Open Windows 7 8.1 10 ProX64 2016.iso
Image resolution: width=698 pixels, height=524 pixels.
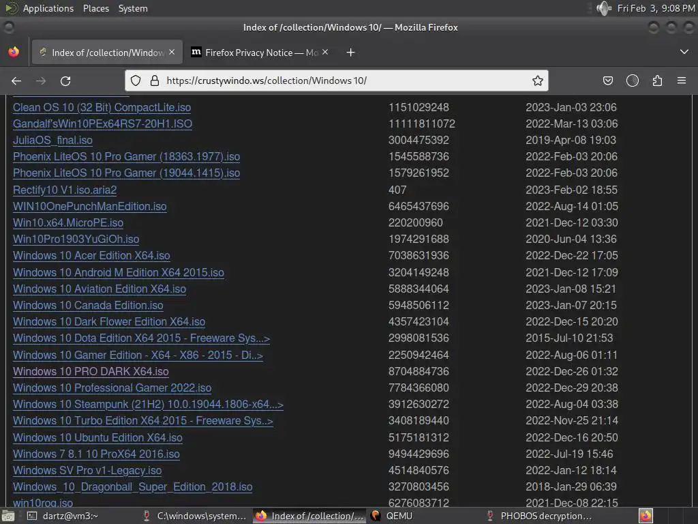pyautogui.click(x=96, y=454)
